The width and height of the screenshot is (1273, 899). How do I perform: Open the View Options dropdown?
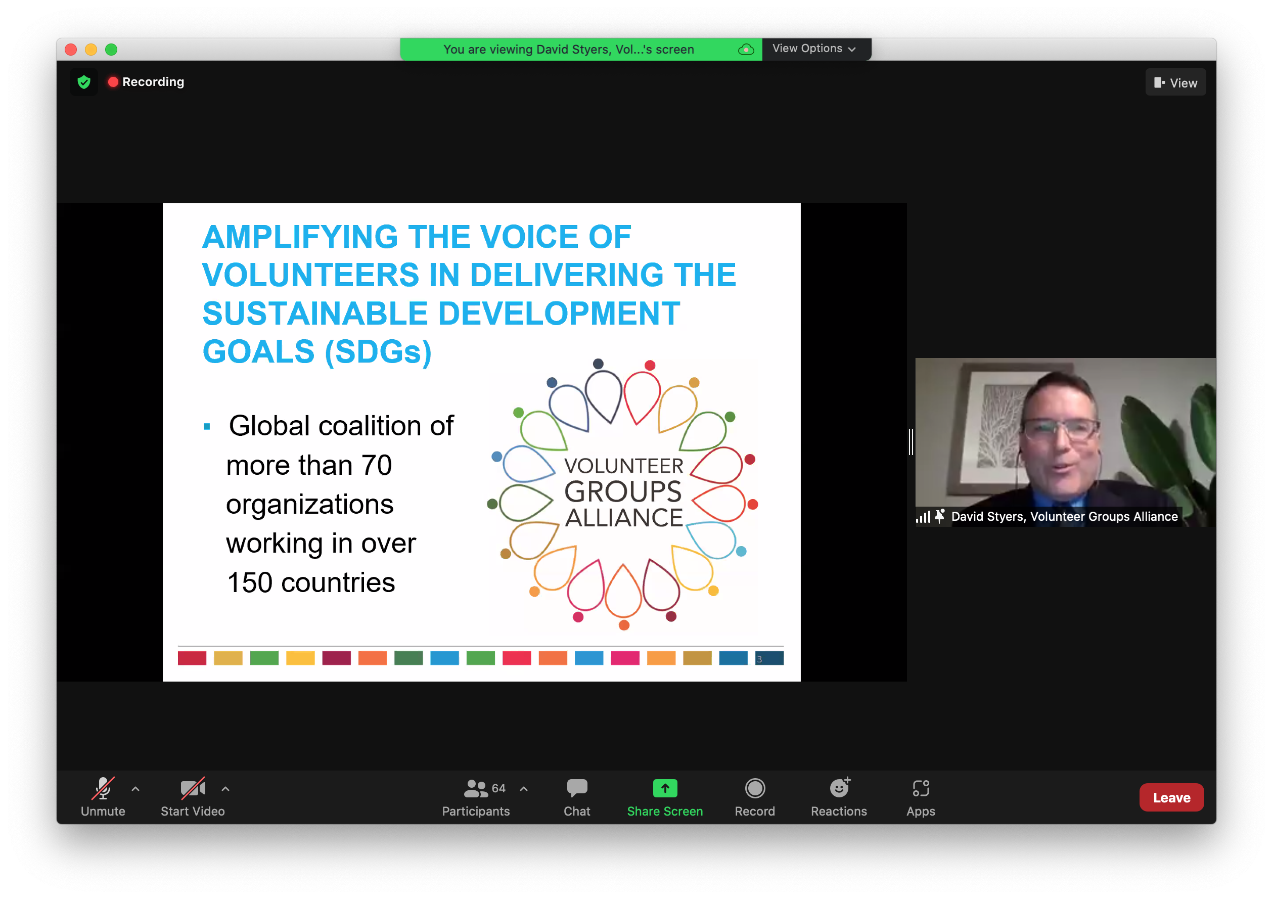[x=813, y=49]
